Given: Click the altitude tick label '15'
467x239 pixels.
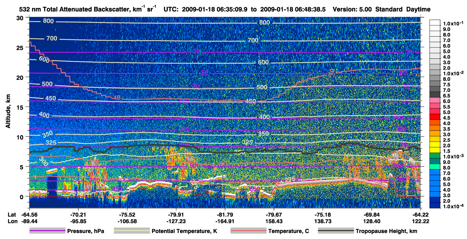Looking at the screenshot, I should click(21, 107).
